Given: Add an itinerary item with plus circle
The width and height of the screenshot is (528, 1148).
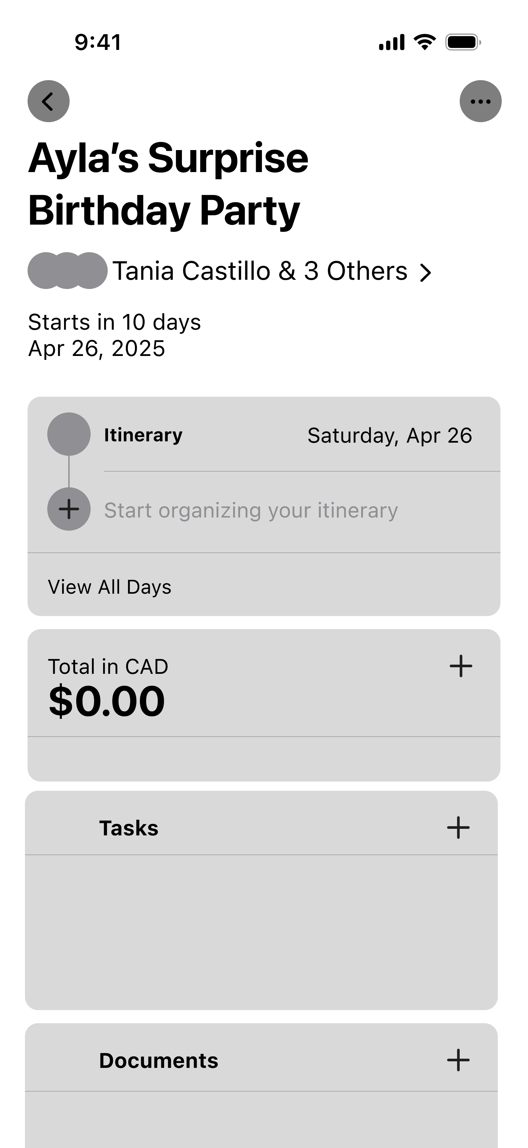Looking at the screenshot, I should 69,509.
